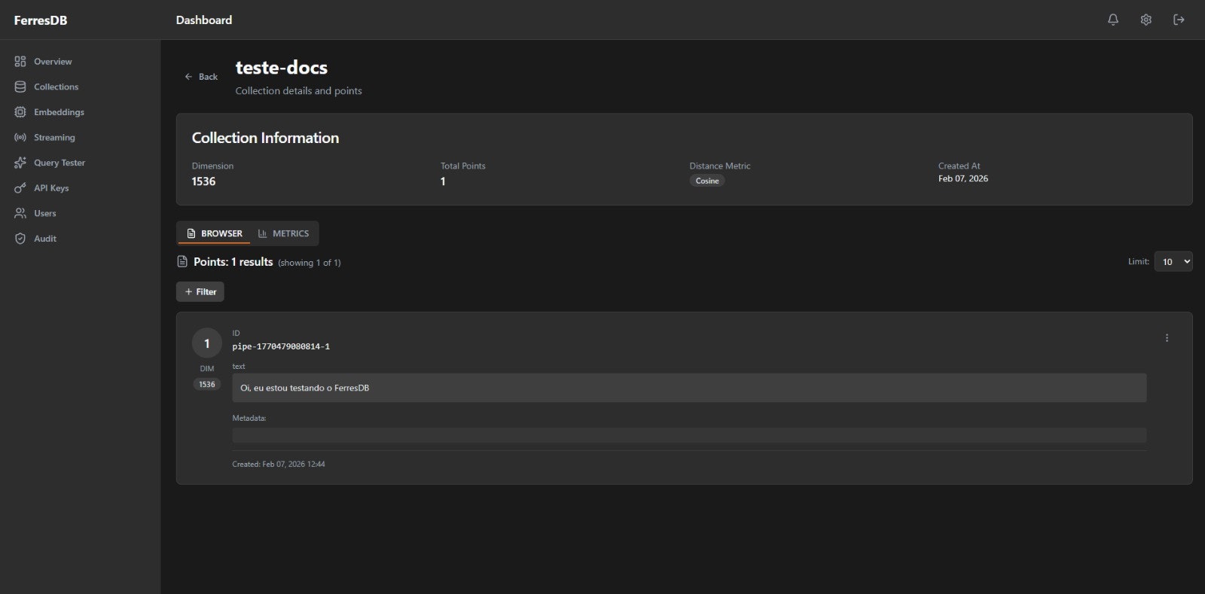
Task: Click the teste-docs collection title
Action: [x=282, y=68]
